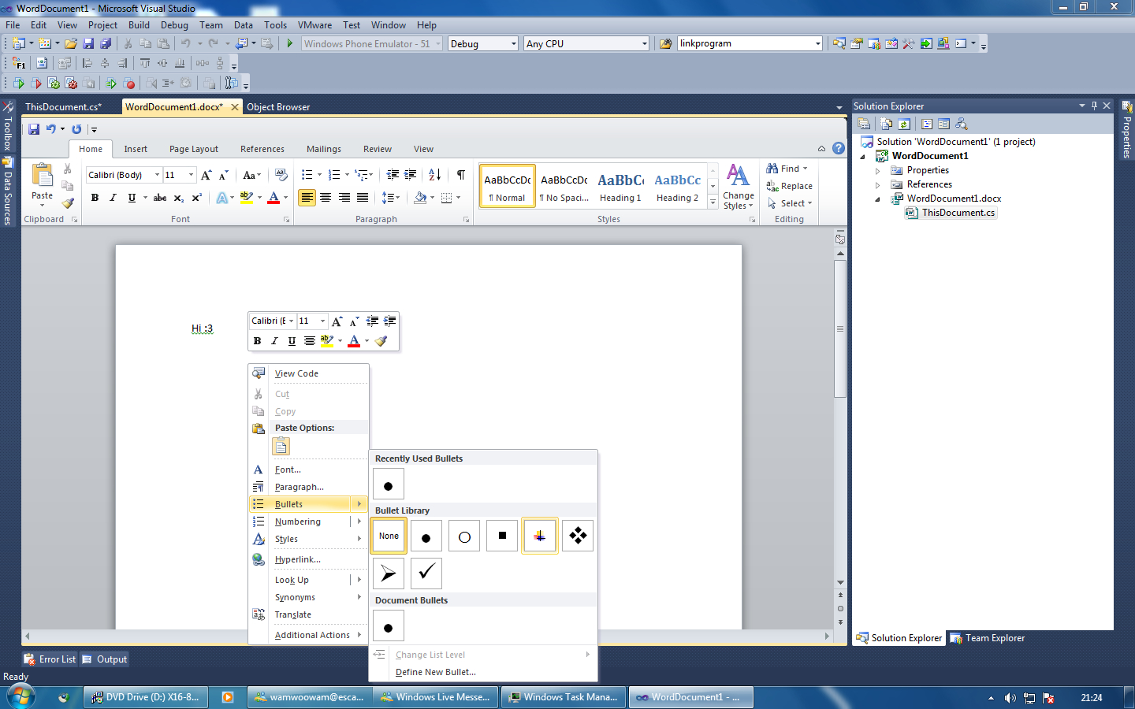Open the Page Layout ribbon tab
1135x709 pixels.
(194, 149)
